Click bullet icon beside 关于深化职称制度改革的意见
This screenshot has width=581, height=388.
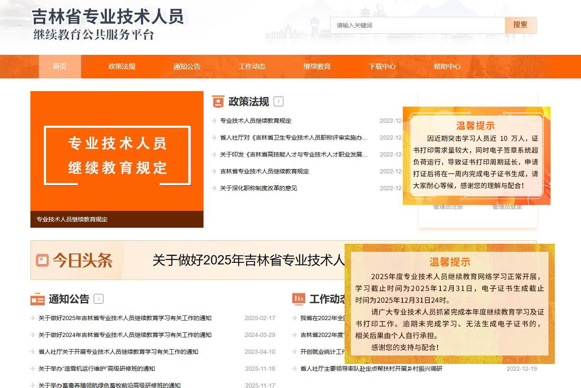click(214, 188)
